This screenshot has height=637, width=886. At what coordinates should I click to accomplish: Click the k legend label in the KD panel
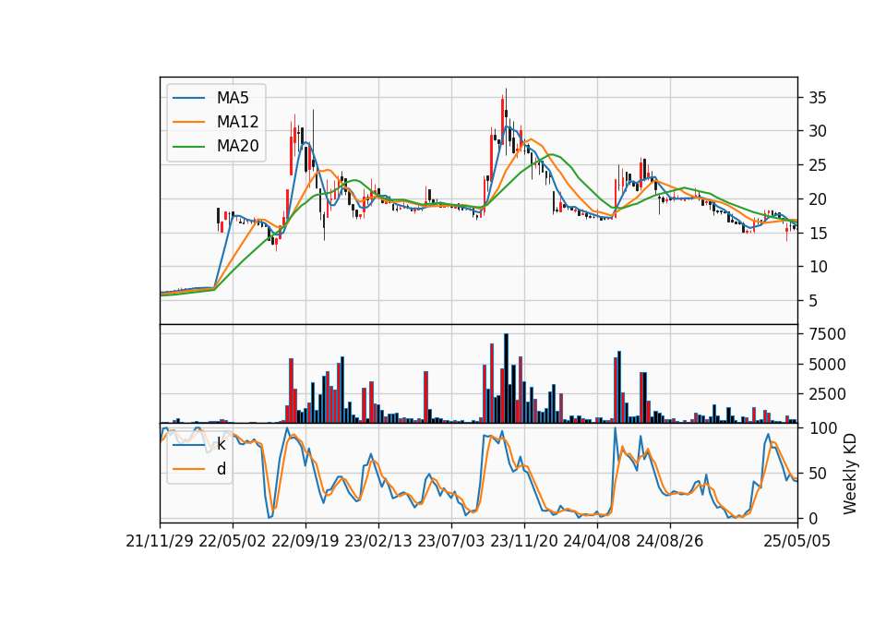click(221, 444)
